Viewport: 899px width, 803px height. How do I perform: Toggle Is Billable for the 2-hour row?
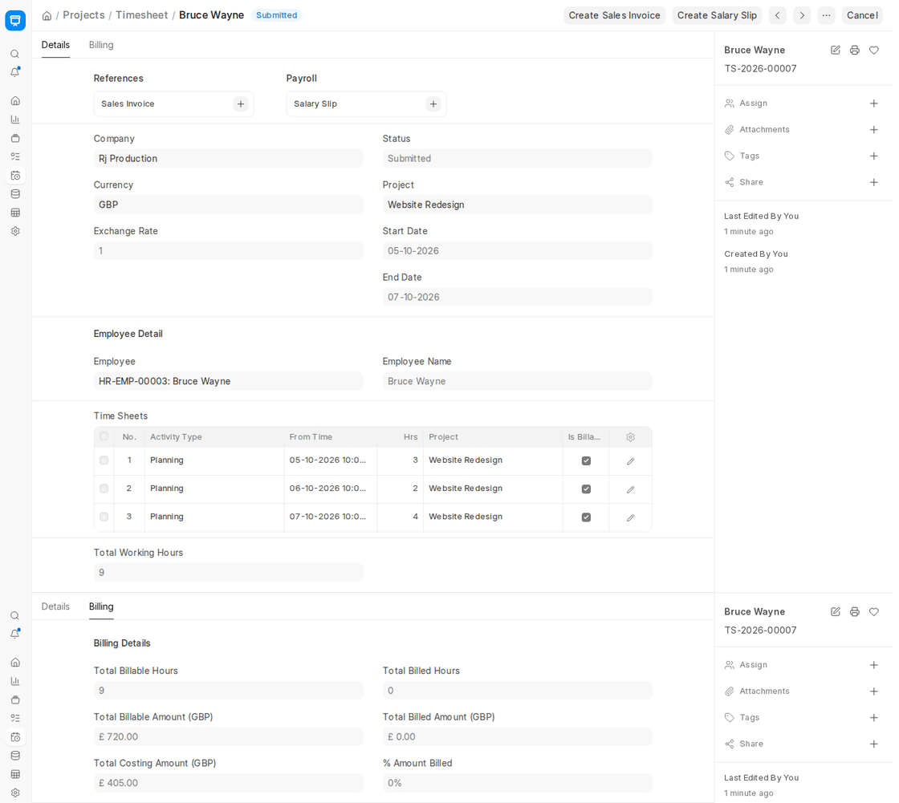(x=586, y=489)
